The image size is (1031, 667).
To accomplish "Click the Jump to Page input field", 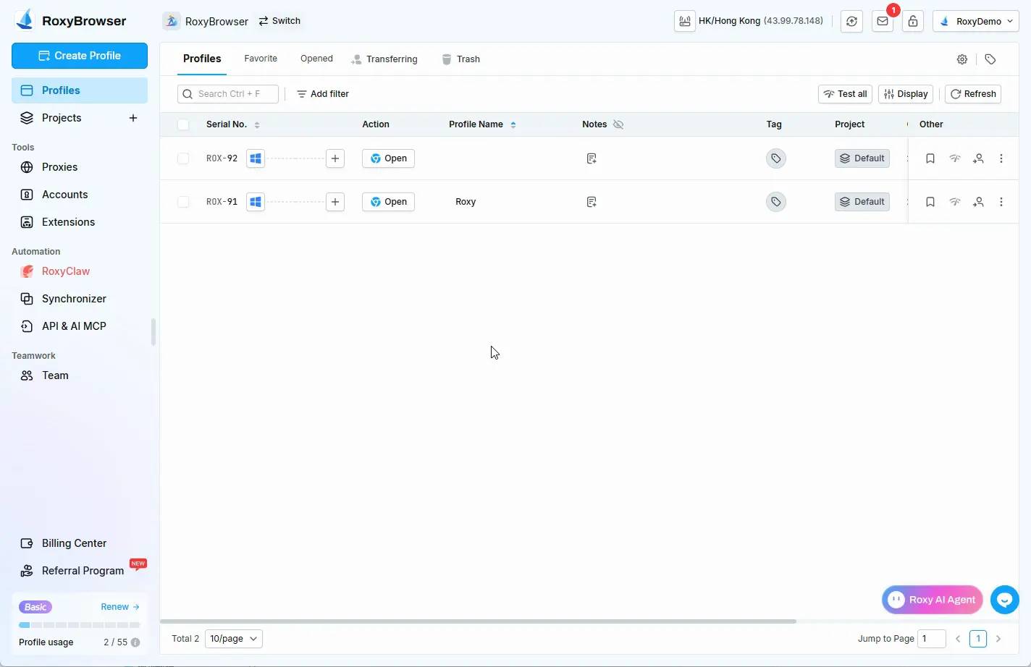I will point(932,639).
